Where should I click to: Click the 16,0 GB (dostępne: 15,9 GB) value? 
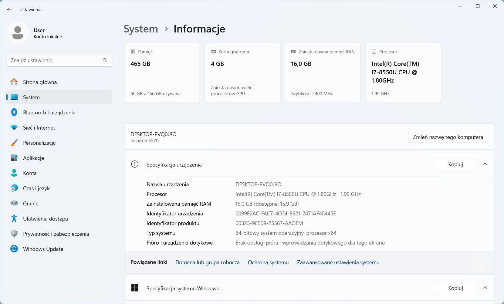(267, 204)
